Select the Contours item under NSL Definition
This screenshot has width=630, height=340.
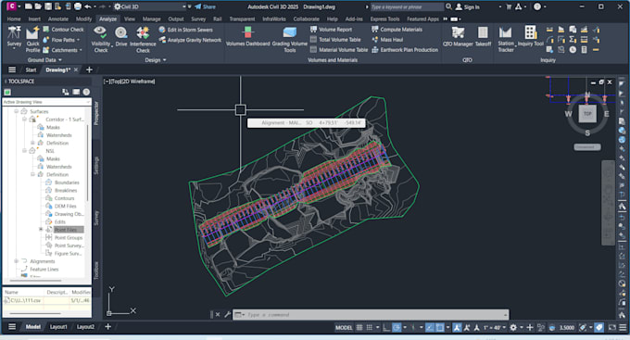pos(64,198)
